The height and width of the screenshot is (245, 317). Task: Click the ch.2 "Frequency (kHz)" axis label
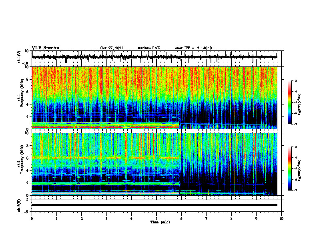(22, 159)
